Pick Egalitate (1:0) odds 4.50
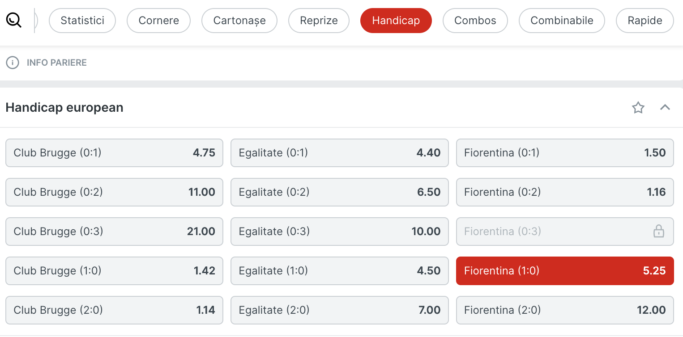683x337 pixels. (340, 271)
